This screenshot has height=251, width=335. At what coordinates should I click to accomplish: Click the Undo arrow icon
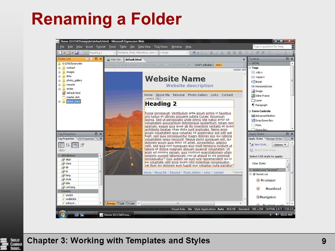(x=194, y=53)
